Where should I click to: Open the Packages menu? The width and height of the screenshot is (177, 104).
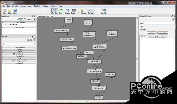(x=45, y=6)
